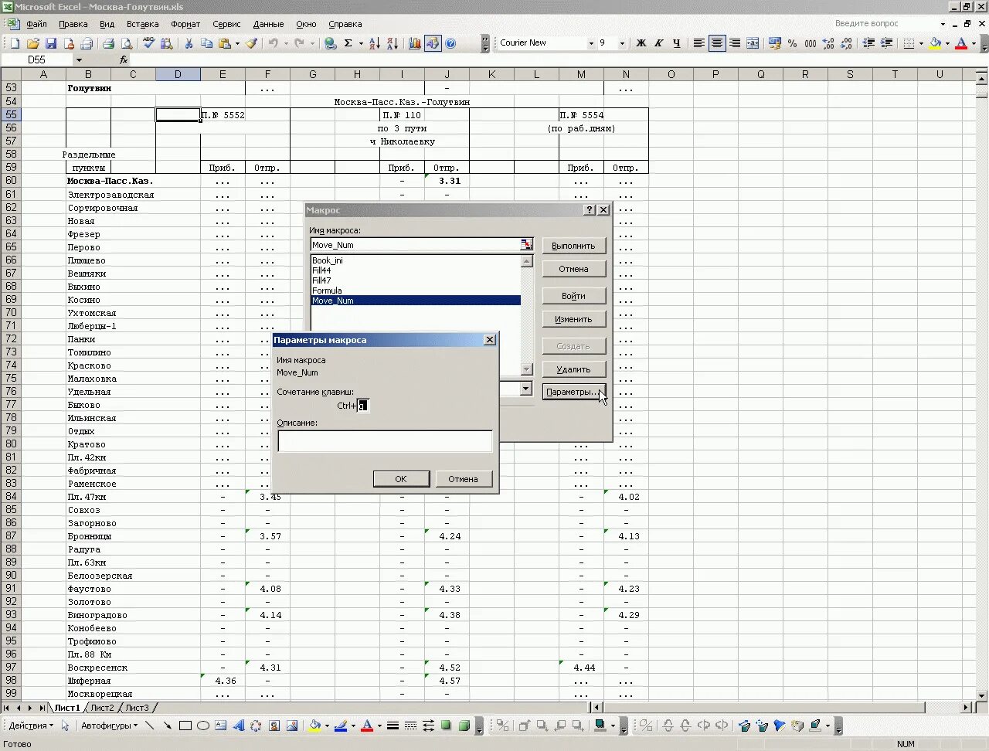Expand the Действия drawing menu

(x=31, y=726)
